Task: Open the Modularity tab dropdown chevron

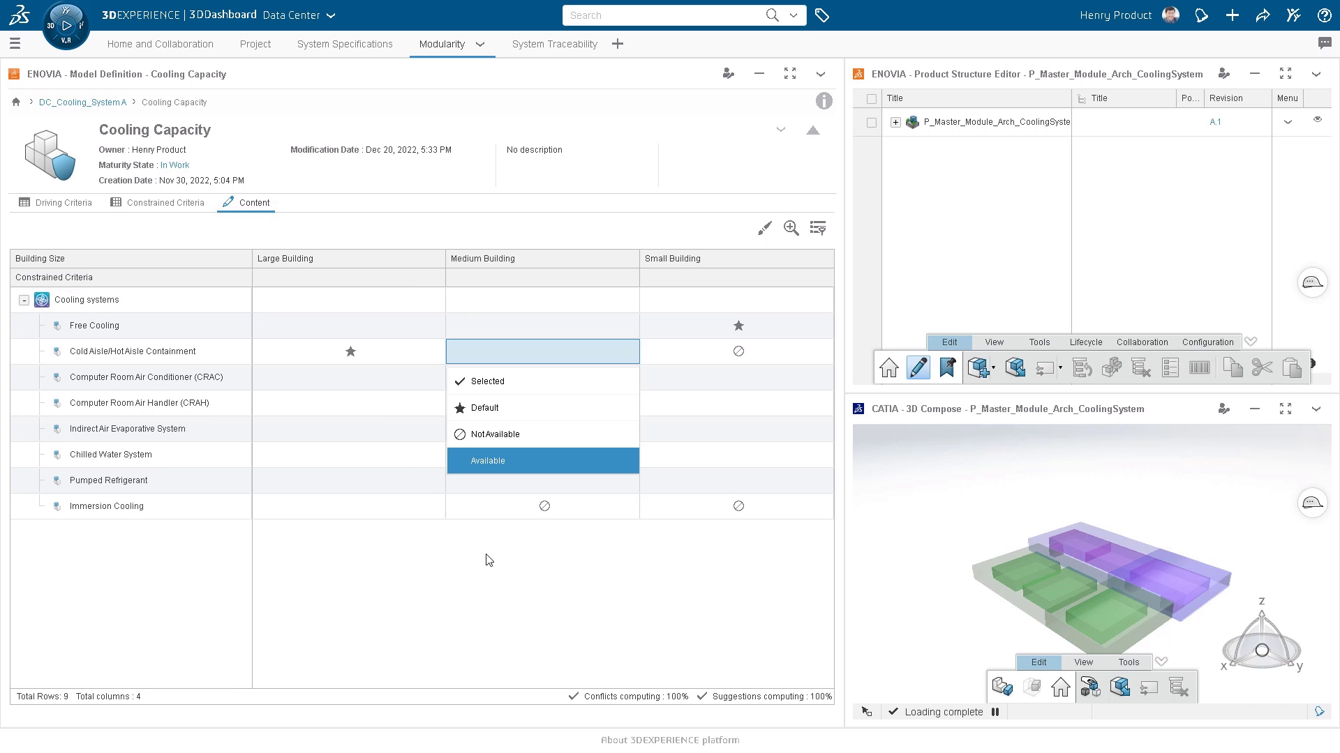Action: tap(480, 44)
